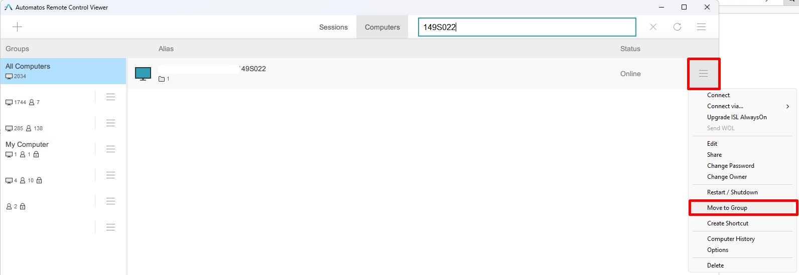Open the hamburger menu for the 49S022 row

click(703, 74)
